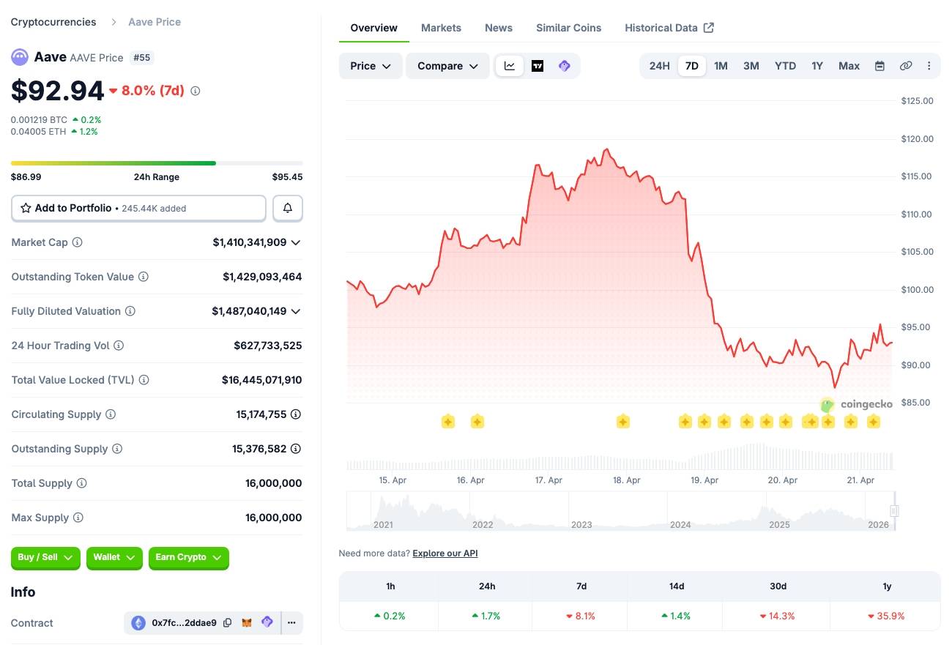Click the news marker near 18. Apr
This screenshot has width=952, height=645.
point(623,422)
